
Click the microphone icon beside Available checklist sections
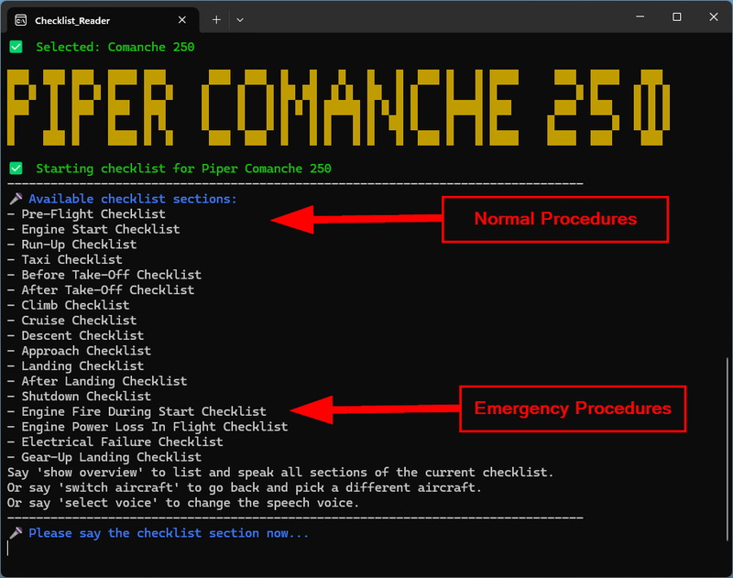[16, 198]
